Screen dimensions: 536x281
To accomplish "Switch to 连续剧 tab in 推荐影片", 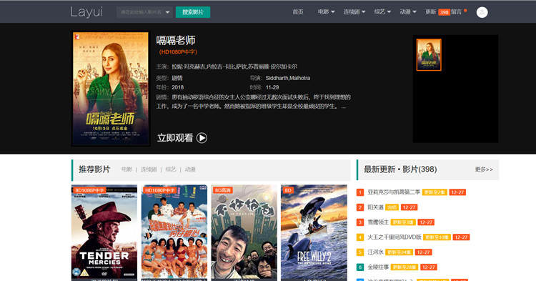I will point(149,169).
